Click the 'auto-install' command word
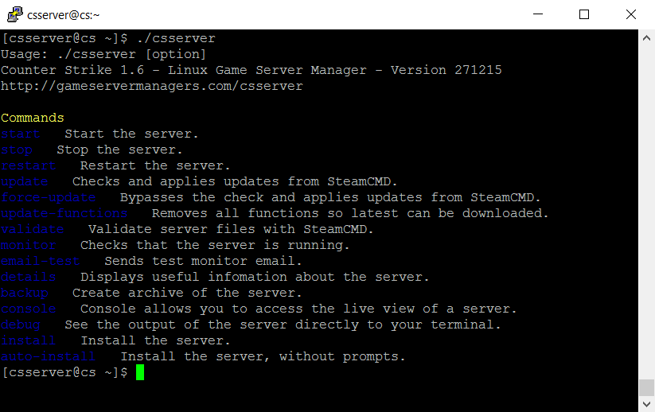The width and height of the screenshot is (655, 412). click(x=48, y=356)
